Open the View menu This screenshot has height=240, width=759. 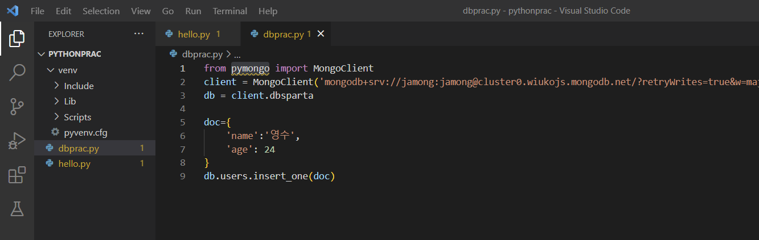(141, 11)
